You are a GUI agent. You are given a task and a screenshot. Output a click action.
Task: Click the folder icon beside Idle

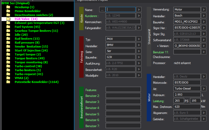pos(8,35)
